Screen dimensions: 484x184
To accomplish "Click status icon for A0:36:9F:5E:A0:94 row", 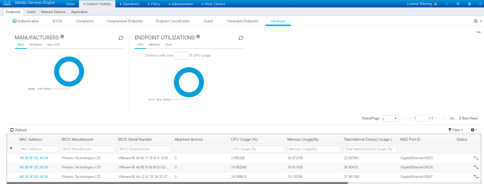I will (476, 158).
